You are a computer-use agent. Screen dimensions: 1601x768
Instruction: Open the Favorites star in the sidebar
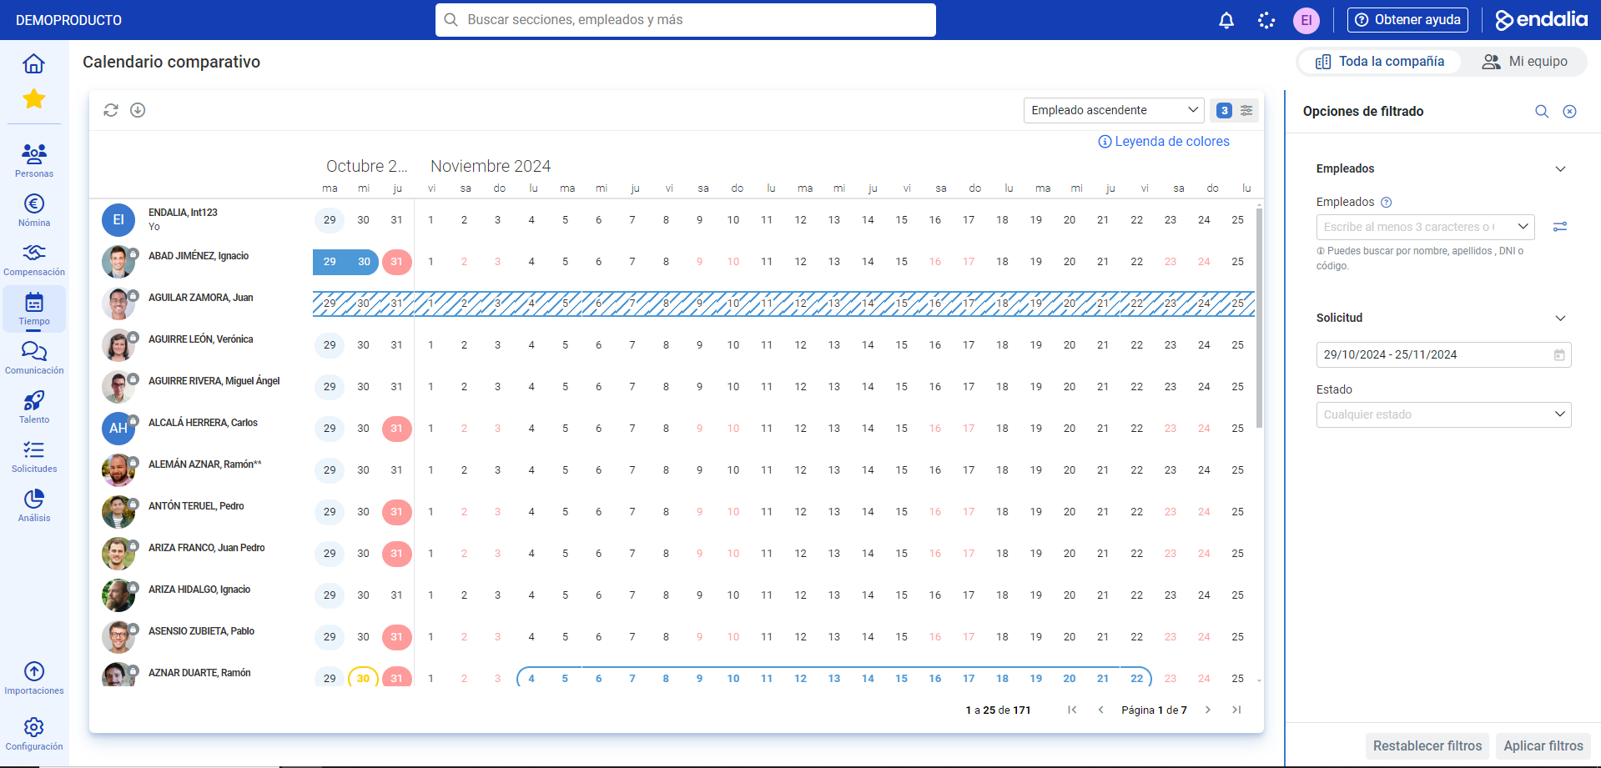[x=33, y=98]
